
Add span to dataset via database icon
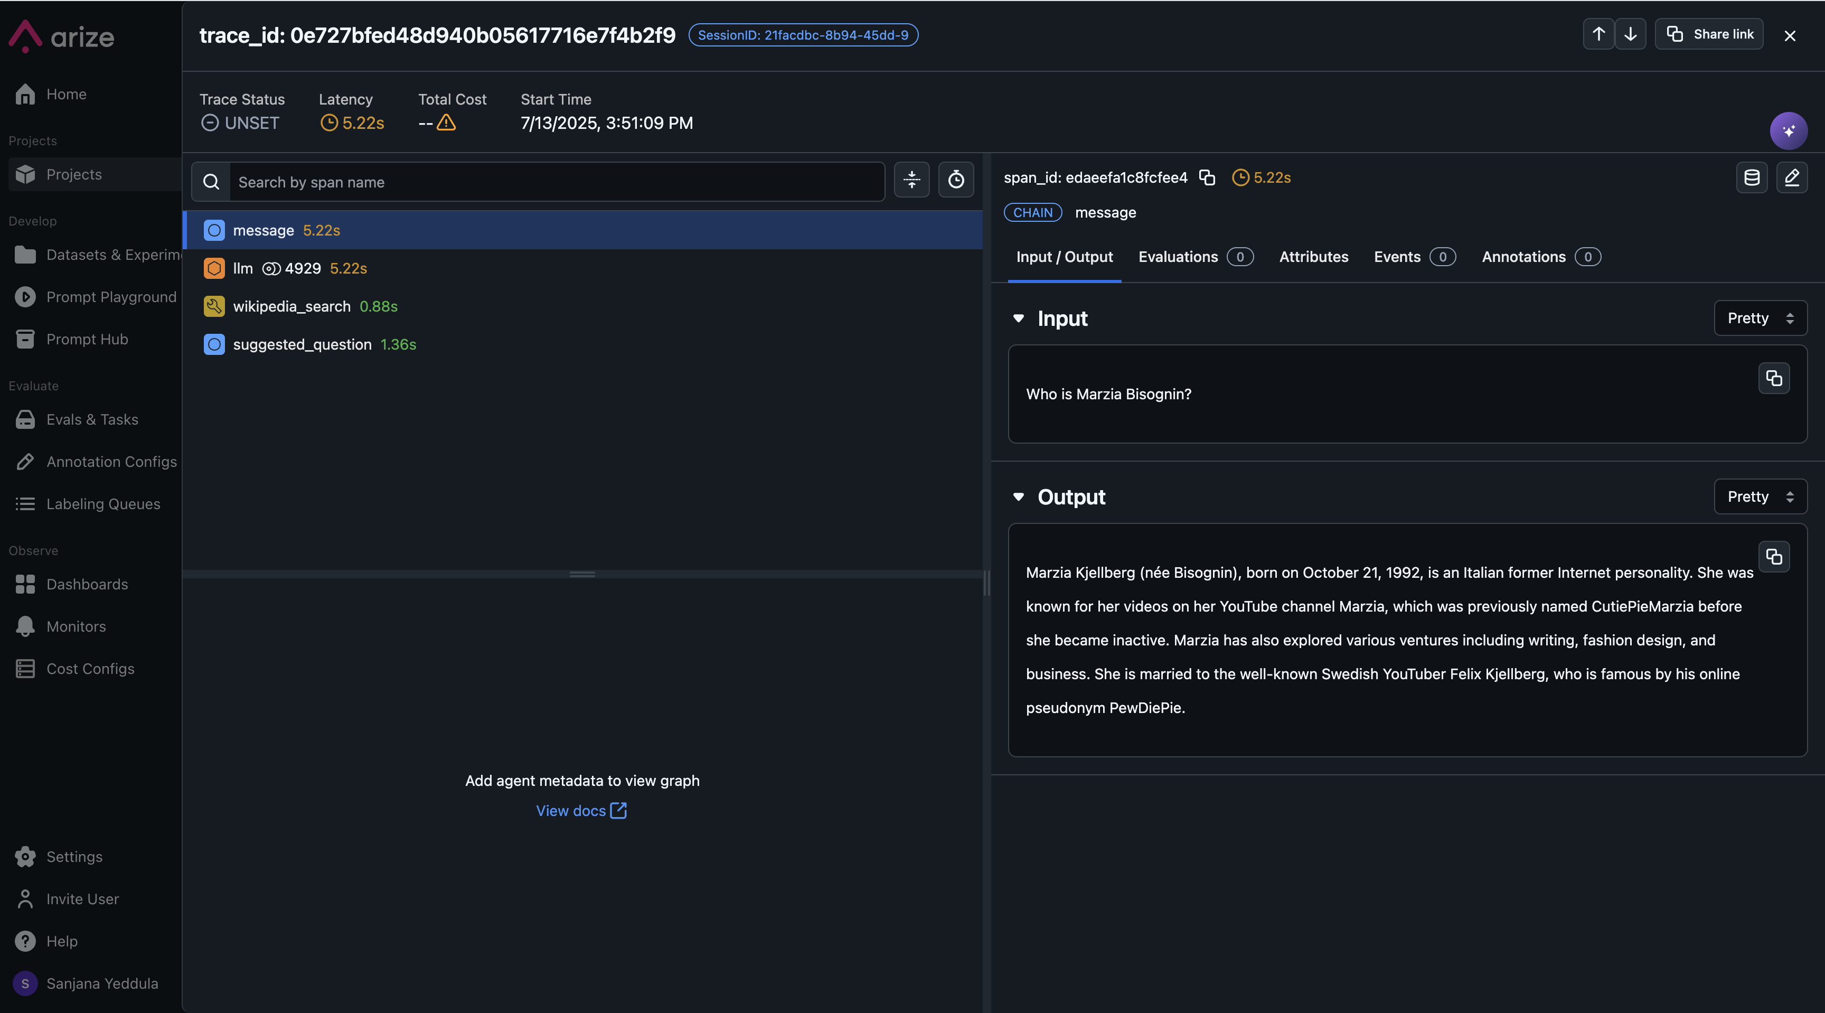(1751, 177)
